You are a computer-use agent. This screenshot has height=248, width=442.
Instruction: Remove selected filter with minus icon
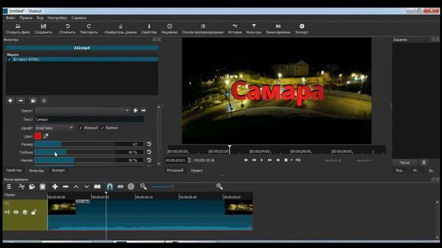(21, 101)
